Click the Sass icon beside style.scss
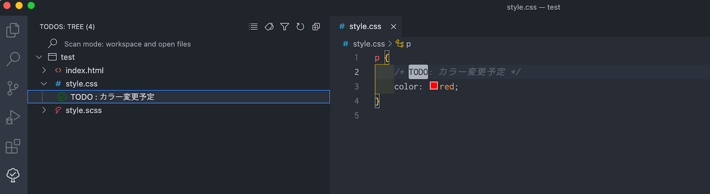Screen dimensions: 710x194 [58, 110]
